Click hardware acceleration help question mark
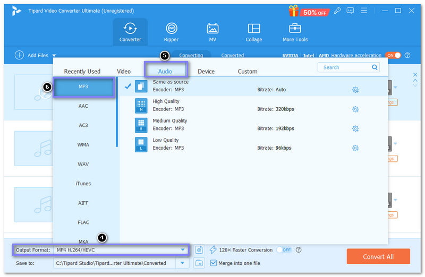 (x=407, y=55)
